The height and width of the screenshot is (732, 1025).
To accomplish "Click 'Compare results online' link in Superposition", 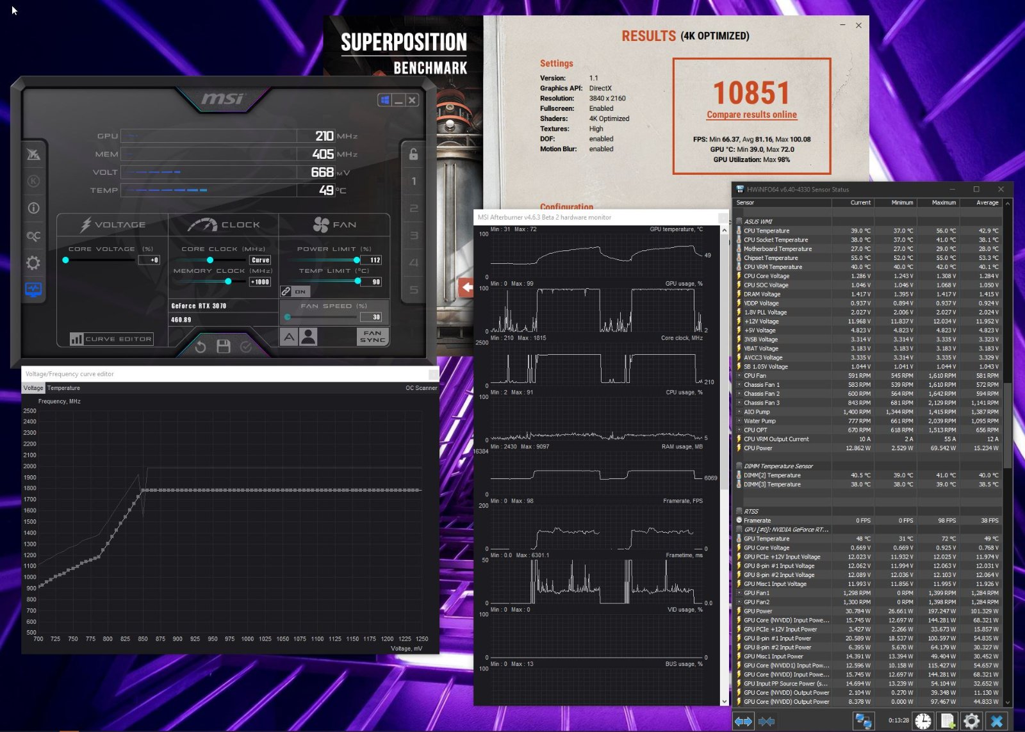I will click(751, 115).
